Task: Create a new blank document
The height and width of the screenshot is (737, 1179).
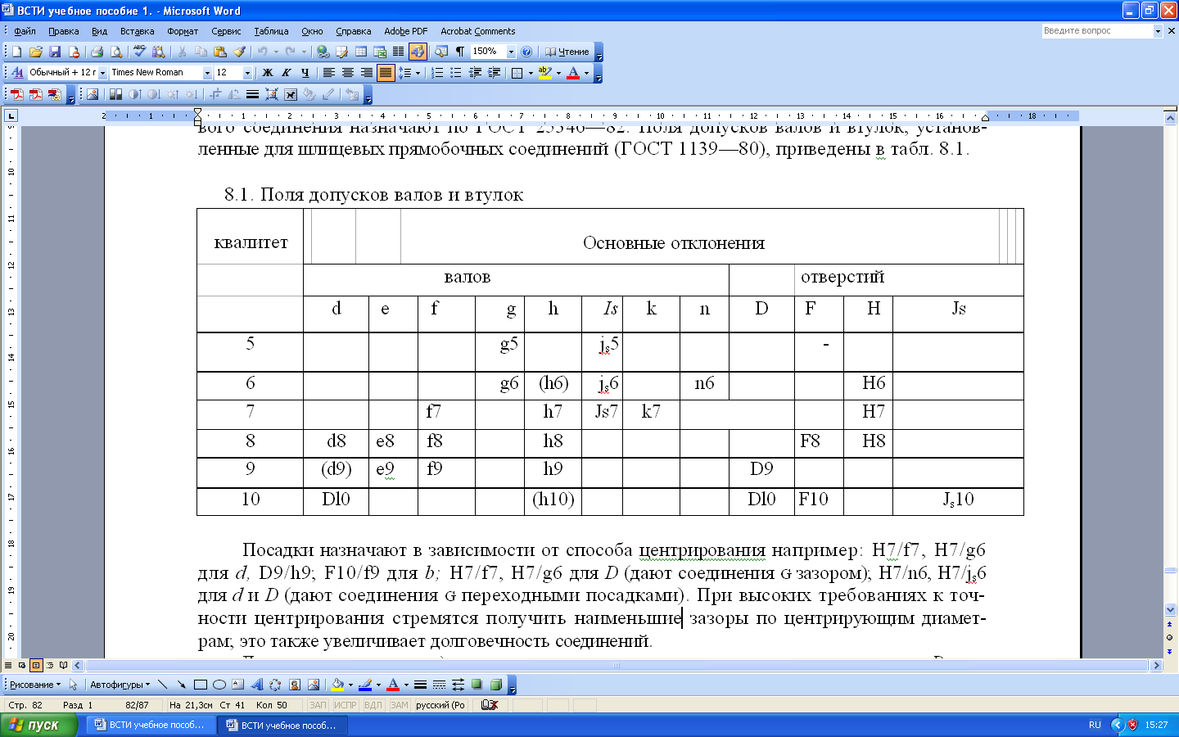Action: click(17, 52)
